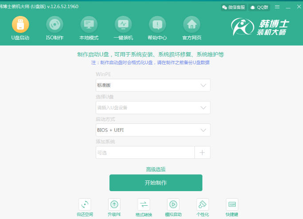The width and height of the screenshot is (303, 219).
Task: Launch 模拟启动 play icon
Action: [x=173, y=204]
